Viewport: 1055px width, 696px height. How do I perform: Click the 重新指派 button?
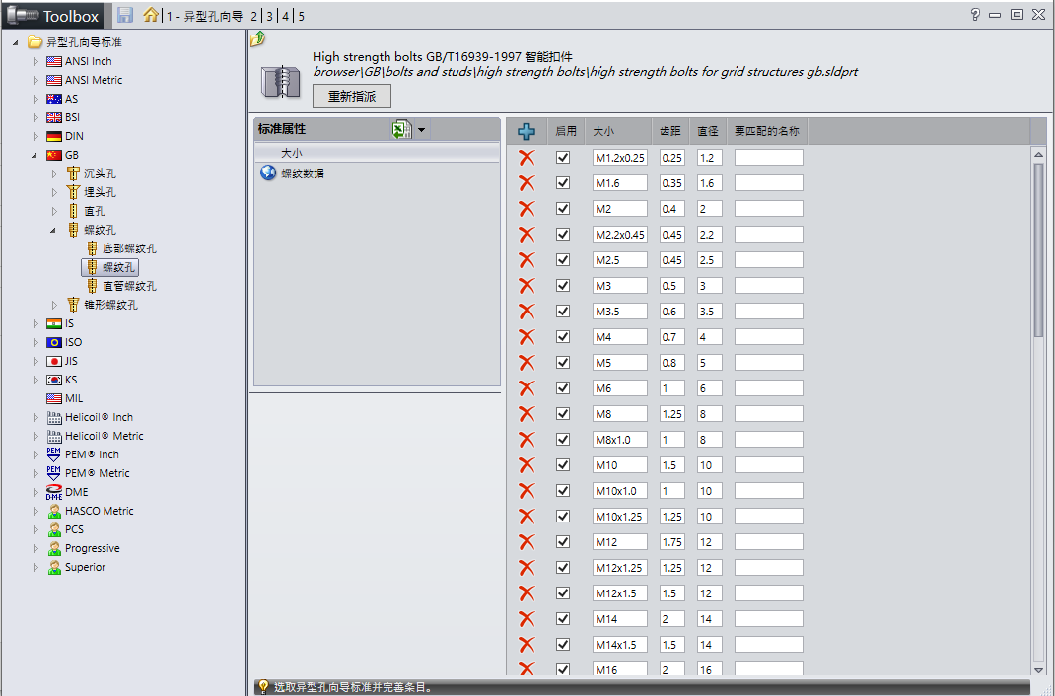tap(351, 96)
